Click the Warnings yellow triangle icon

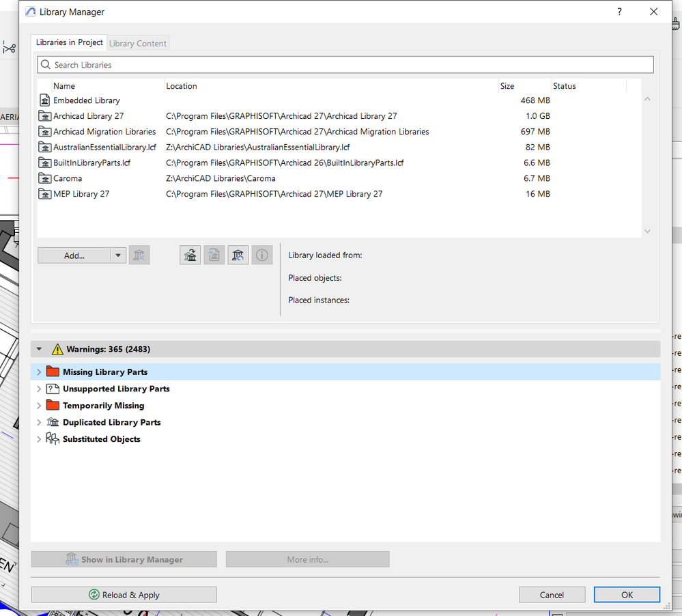[57, 350]
